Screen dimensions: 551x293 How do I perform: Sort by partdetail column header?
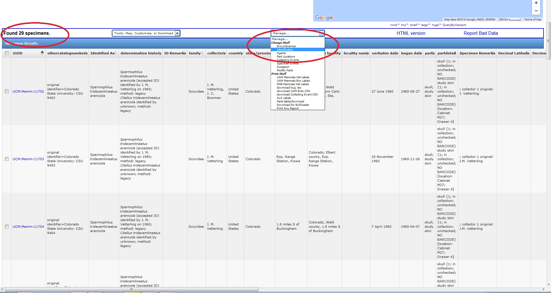446,53
